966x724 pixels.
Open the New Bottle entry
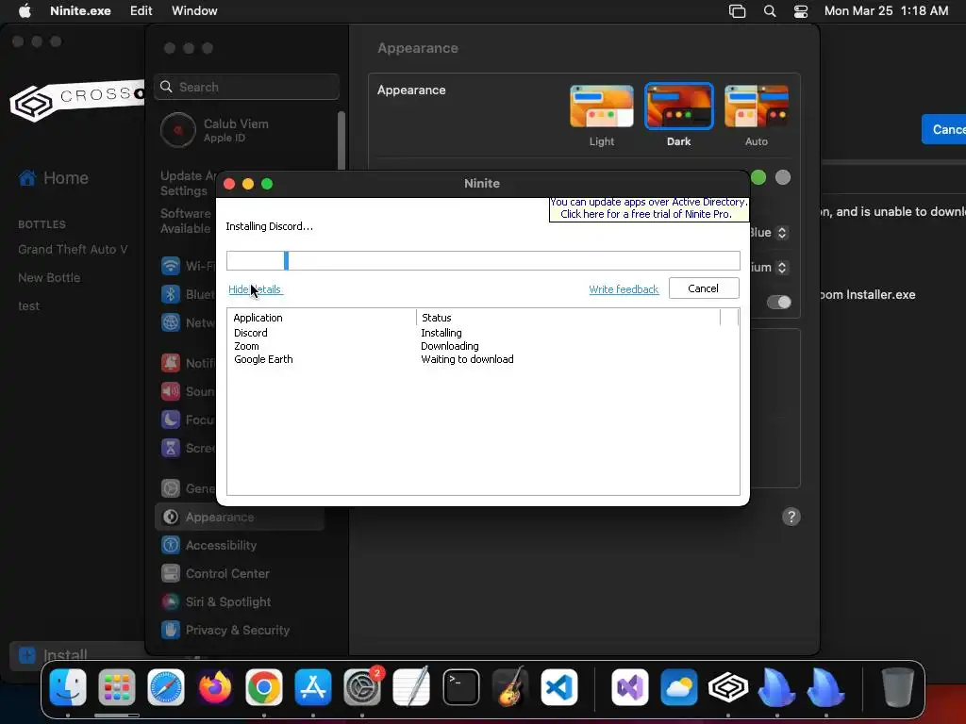tap(49, 278)
